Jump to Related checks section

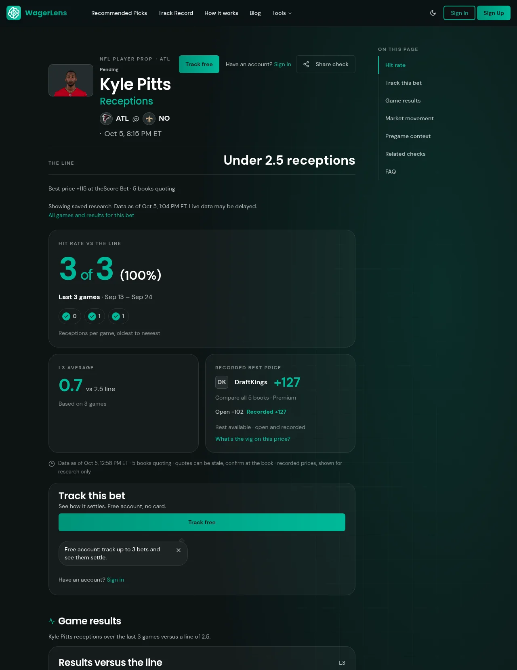(406, 154)
